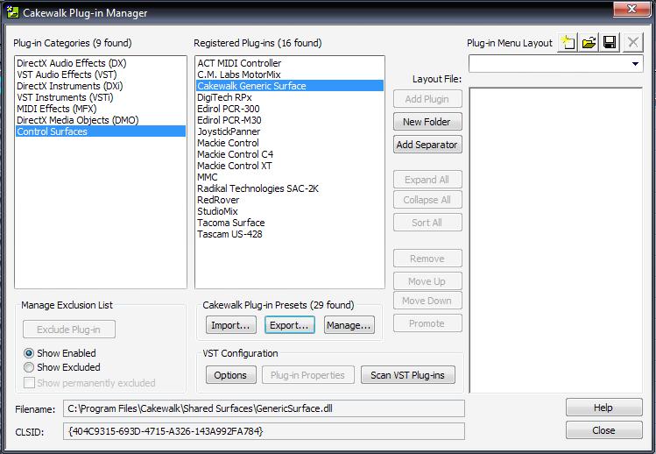Click the Help button
656x454 pixels.
tap(603, 408)
